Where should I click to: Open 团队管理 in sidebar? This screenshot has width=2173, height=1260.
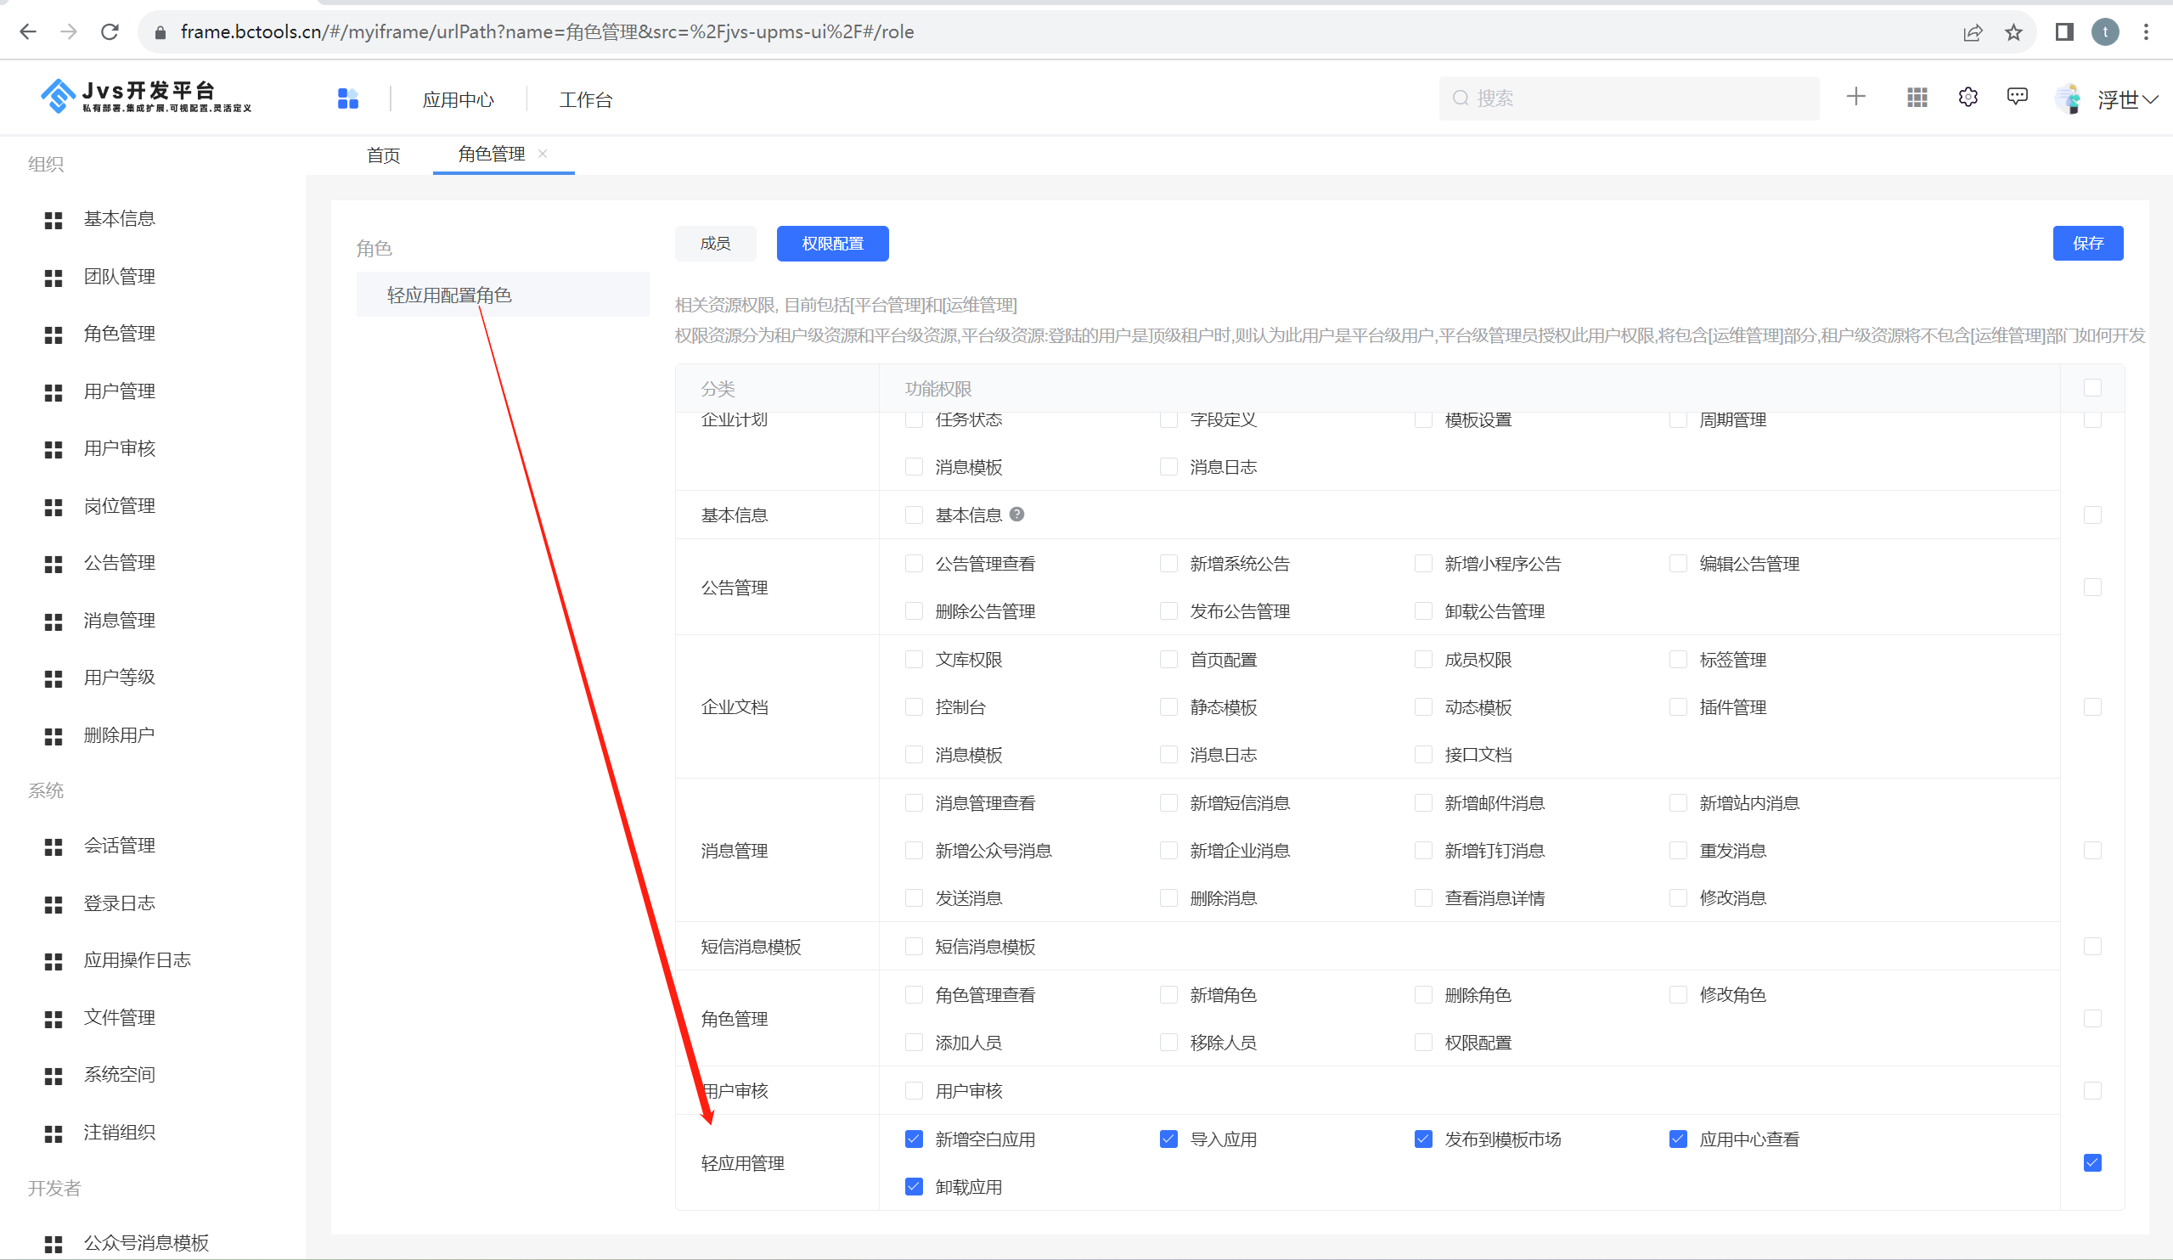click(119, 277)
